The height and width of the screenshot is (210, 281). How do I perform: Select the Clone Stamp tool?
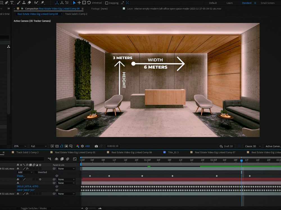point(24,3)
